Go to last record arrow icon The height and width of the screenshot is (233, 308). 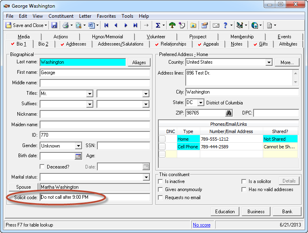click(x=135, y=25)
